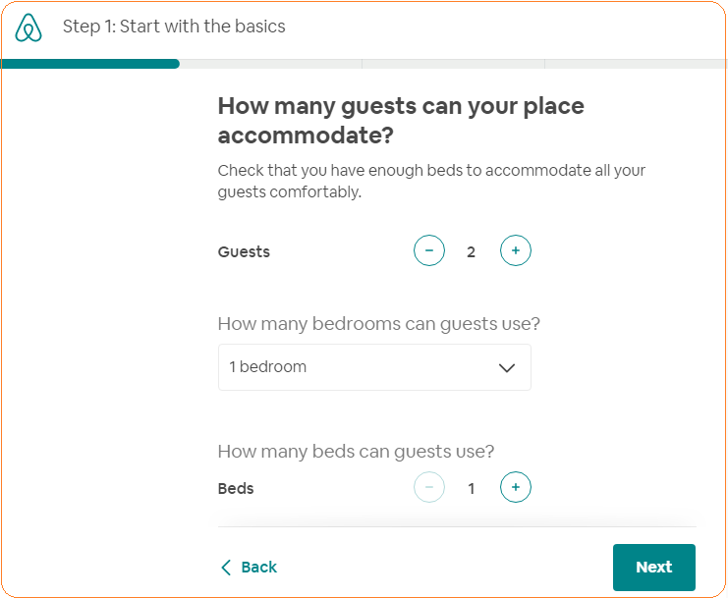Viewport: 728px width, 598px height.
Task: Click the "Step 1: Start with the basics" title
Action: [174, 27]
